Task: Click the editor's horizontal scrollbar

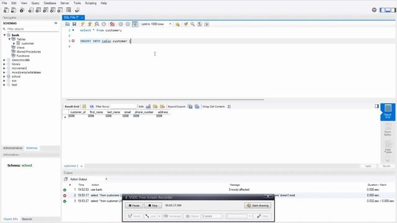Action: [165, 100]
